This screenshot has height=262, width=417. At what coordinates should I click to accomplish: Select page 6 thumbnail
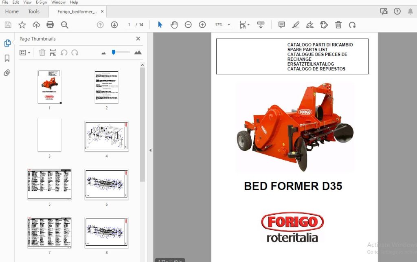pyautogui.click(x=107, y=184)
